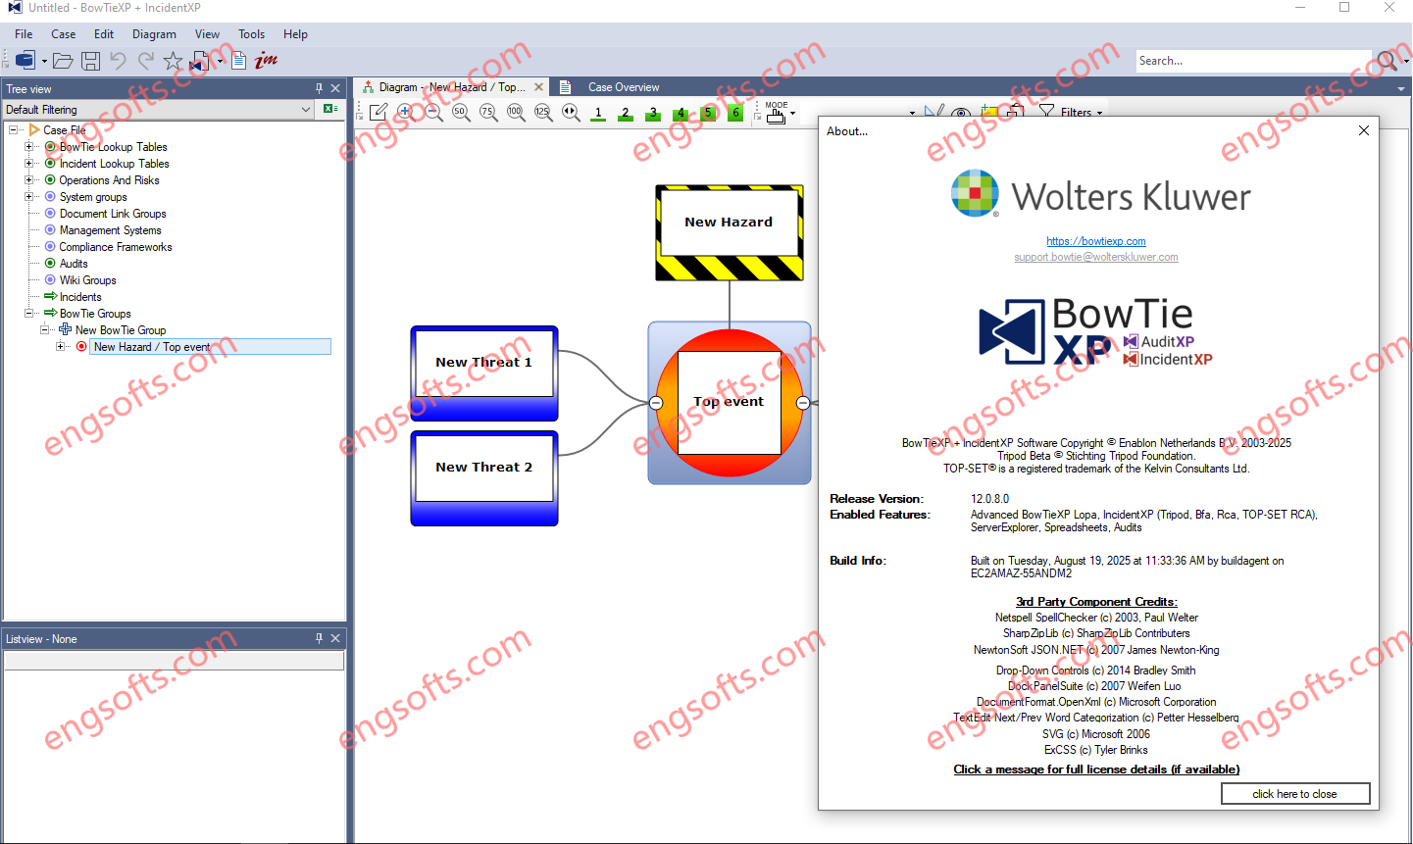Pin the Tree view panel
Image resolution: width=1413 pixels, height=844 pixels.
click(x=319, y=88)
